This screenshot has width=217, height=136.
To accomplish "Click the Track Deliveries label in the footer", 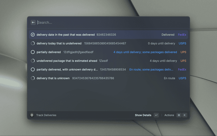I will 46,115.
